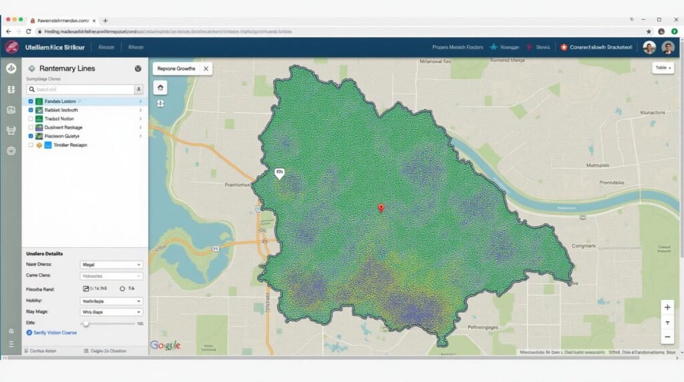This screenshot has width=684, height=382.
Task: Open Nase Dierce dropdown
Action: point(112,264)
